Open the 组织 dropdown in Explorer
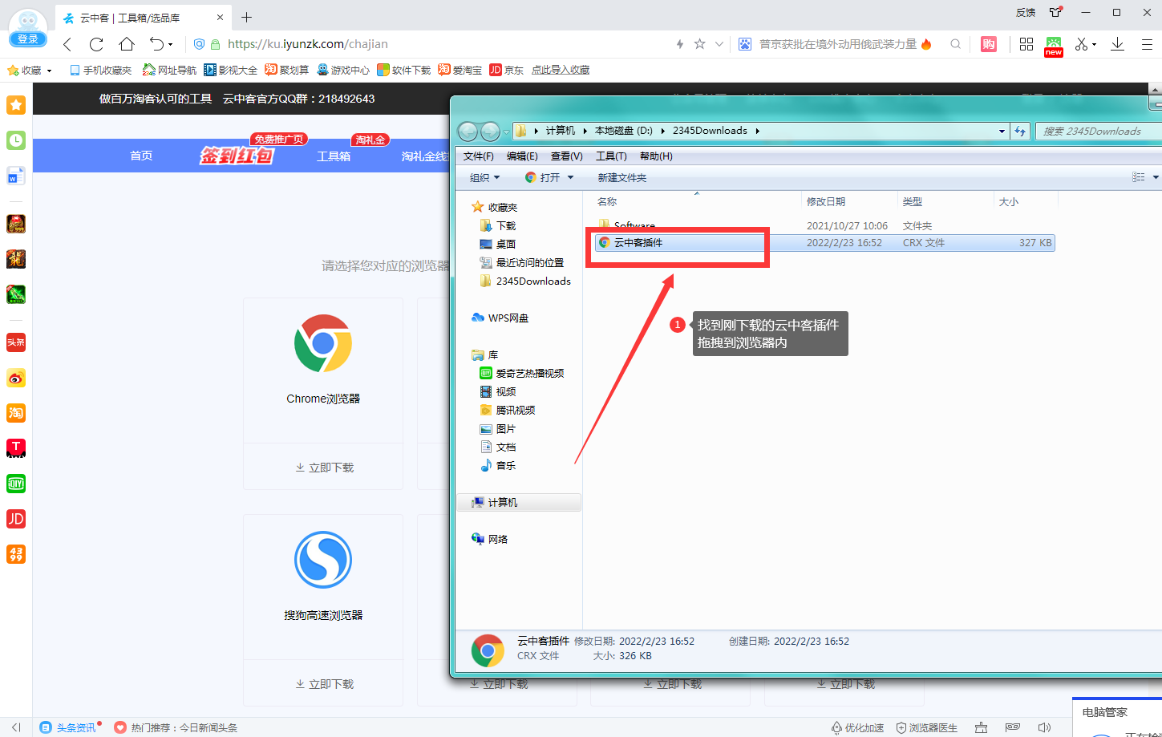The width and height of the screenshot is (1162, 737). (484, 177)
